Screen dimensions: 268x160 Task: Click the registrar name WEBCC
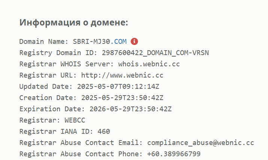75,120
